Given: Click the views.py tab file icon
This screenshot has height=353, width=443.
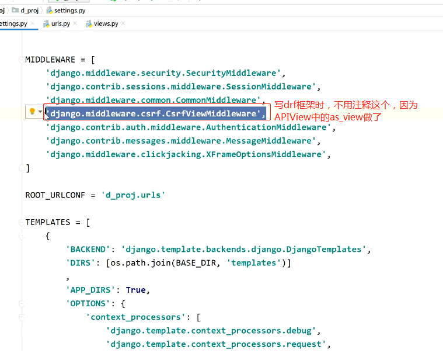Looking at the screenshot, I should coord(89,24).
